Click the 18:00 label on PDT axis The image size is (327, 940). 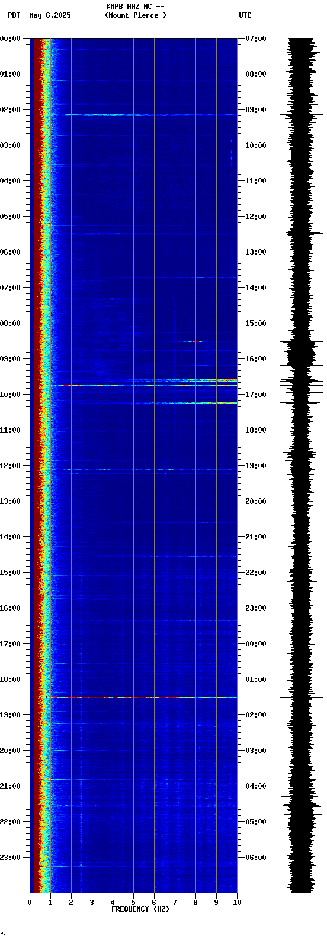tap(10, 679)
